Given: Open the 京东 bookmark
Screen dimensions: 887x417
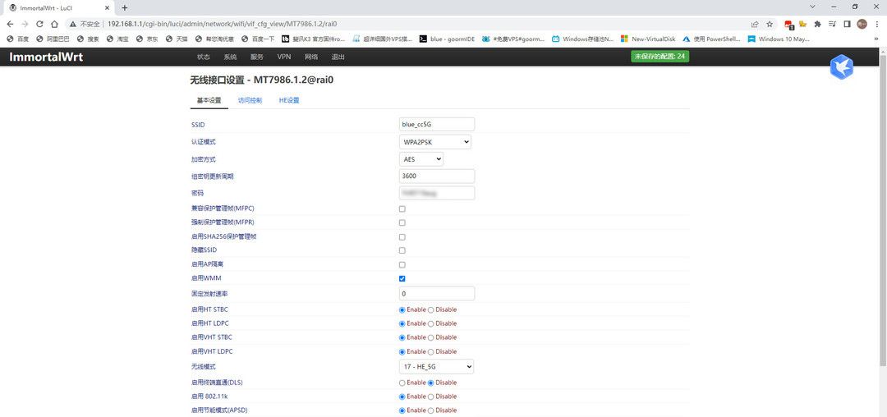Looking at the screenshot, I should (147, 39).
